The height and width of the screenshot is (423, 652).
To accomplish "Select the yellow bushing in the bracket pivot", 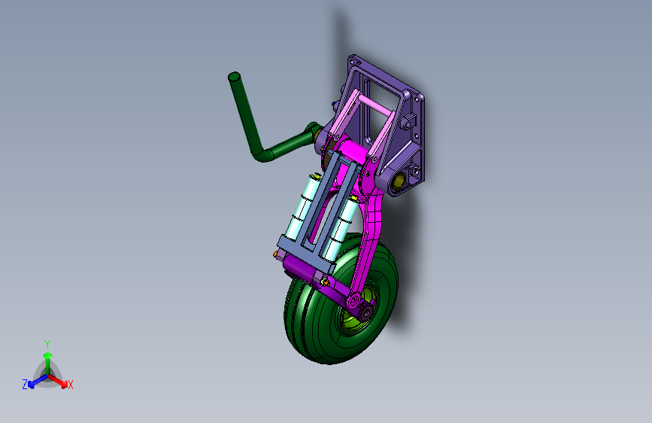I will pyautogui.click(x=399, y=181).
